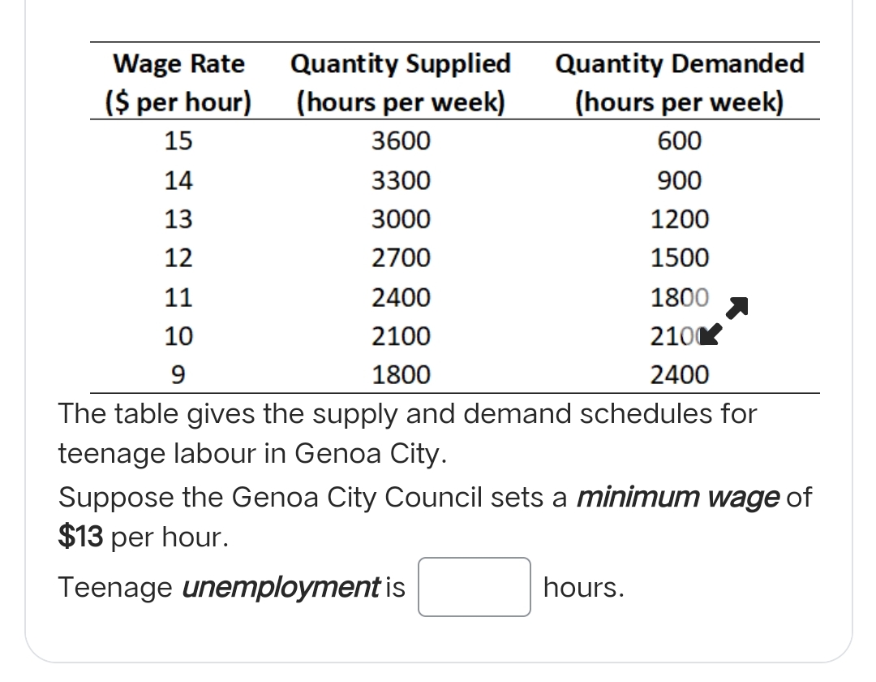This screenshot has width=876, height=682.
Task: Click the answer input box
Action: click(x=474, y=586)
